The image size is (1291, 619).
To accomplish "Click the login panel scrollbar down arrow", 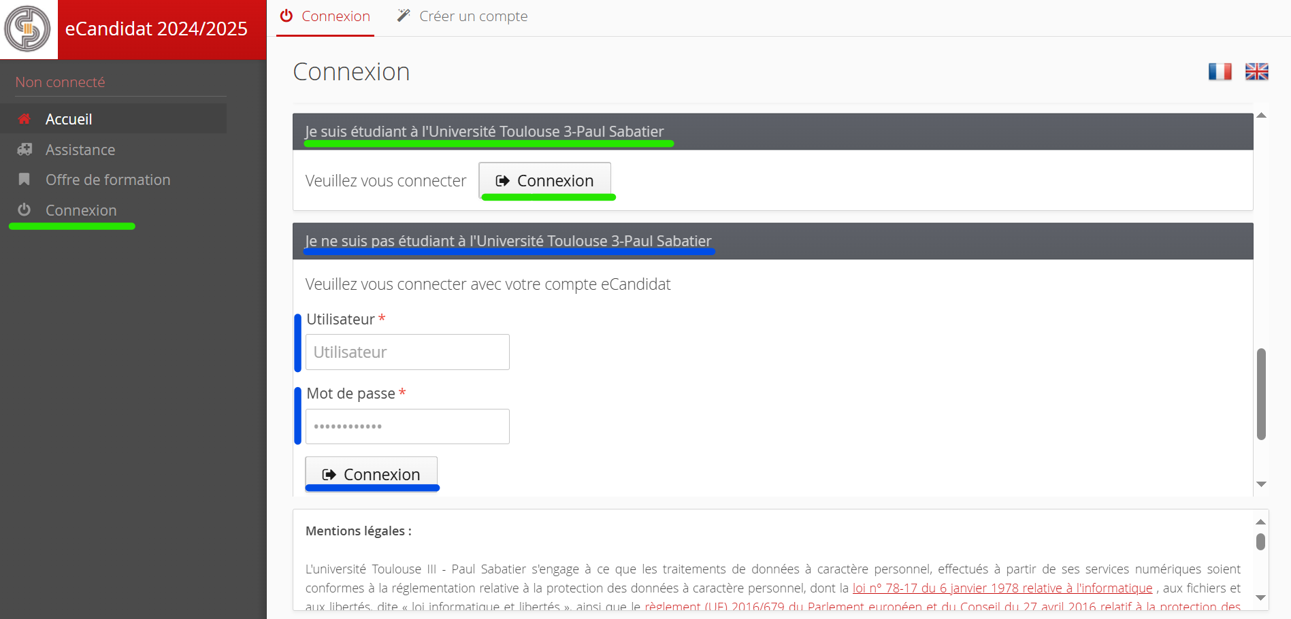I will point(1261,484).
